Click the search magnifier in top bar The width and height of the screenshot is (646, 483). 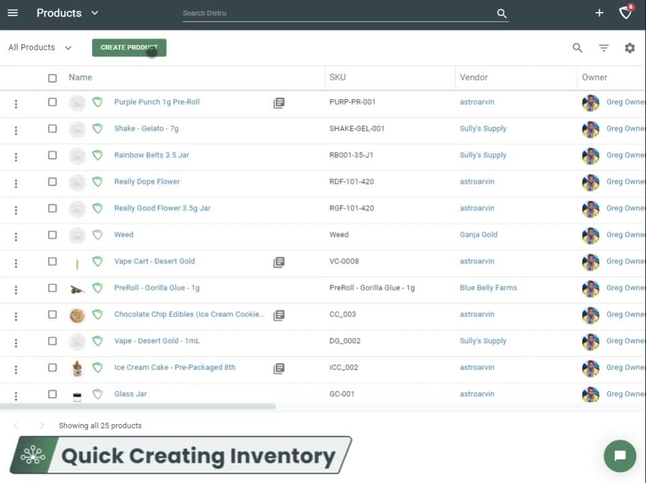pyautogui.click(x=502, y=13)
